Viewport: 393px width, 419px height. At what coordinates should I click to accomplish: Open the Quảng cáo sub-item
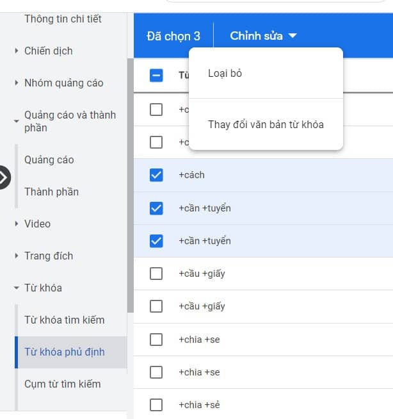click(49, 160)
